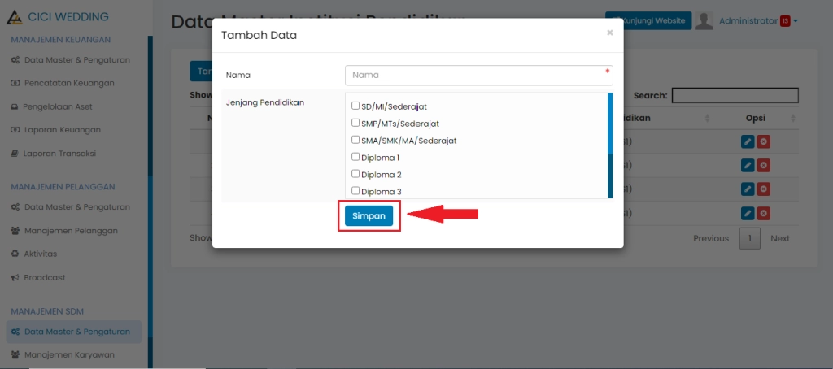Click the CICI WEDDING logo icon
Viewport: 833px width, 369px height.
pyautogui.click(x=14, y=17)
